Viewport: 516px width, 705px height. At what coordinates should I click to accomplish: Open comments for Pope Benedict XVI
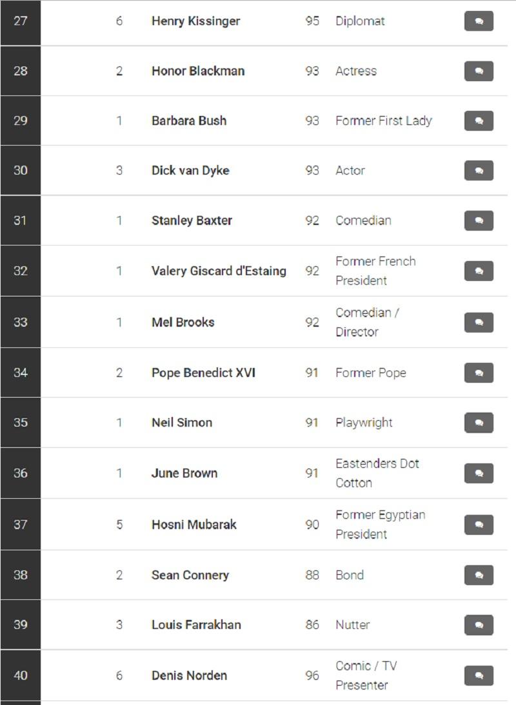pos(479,372)
